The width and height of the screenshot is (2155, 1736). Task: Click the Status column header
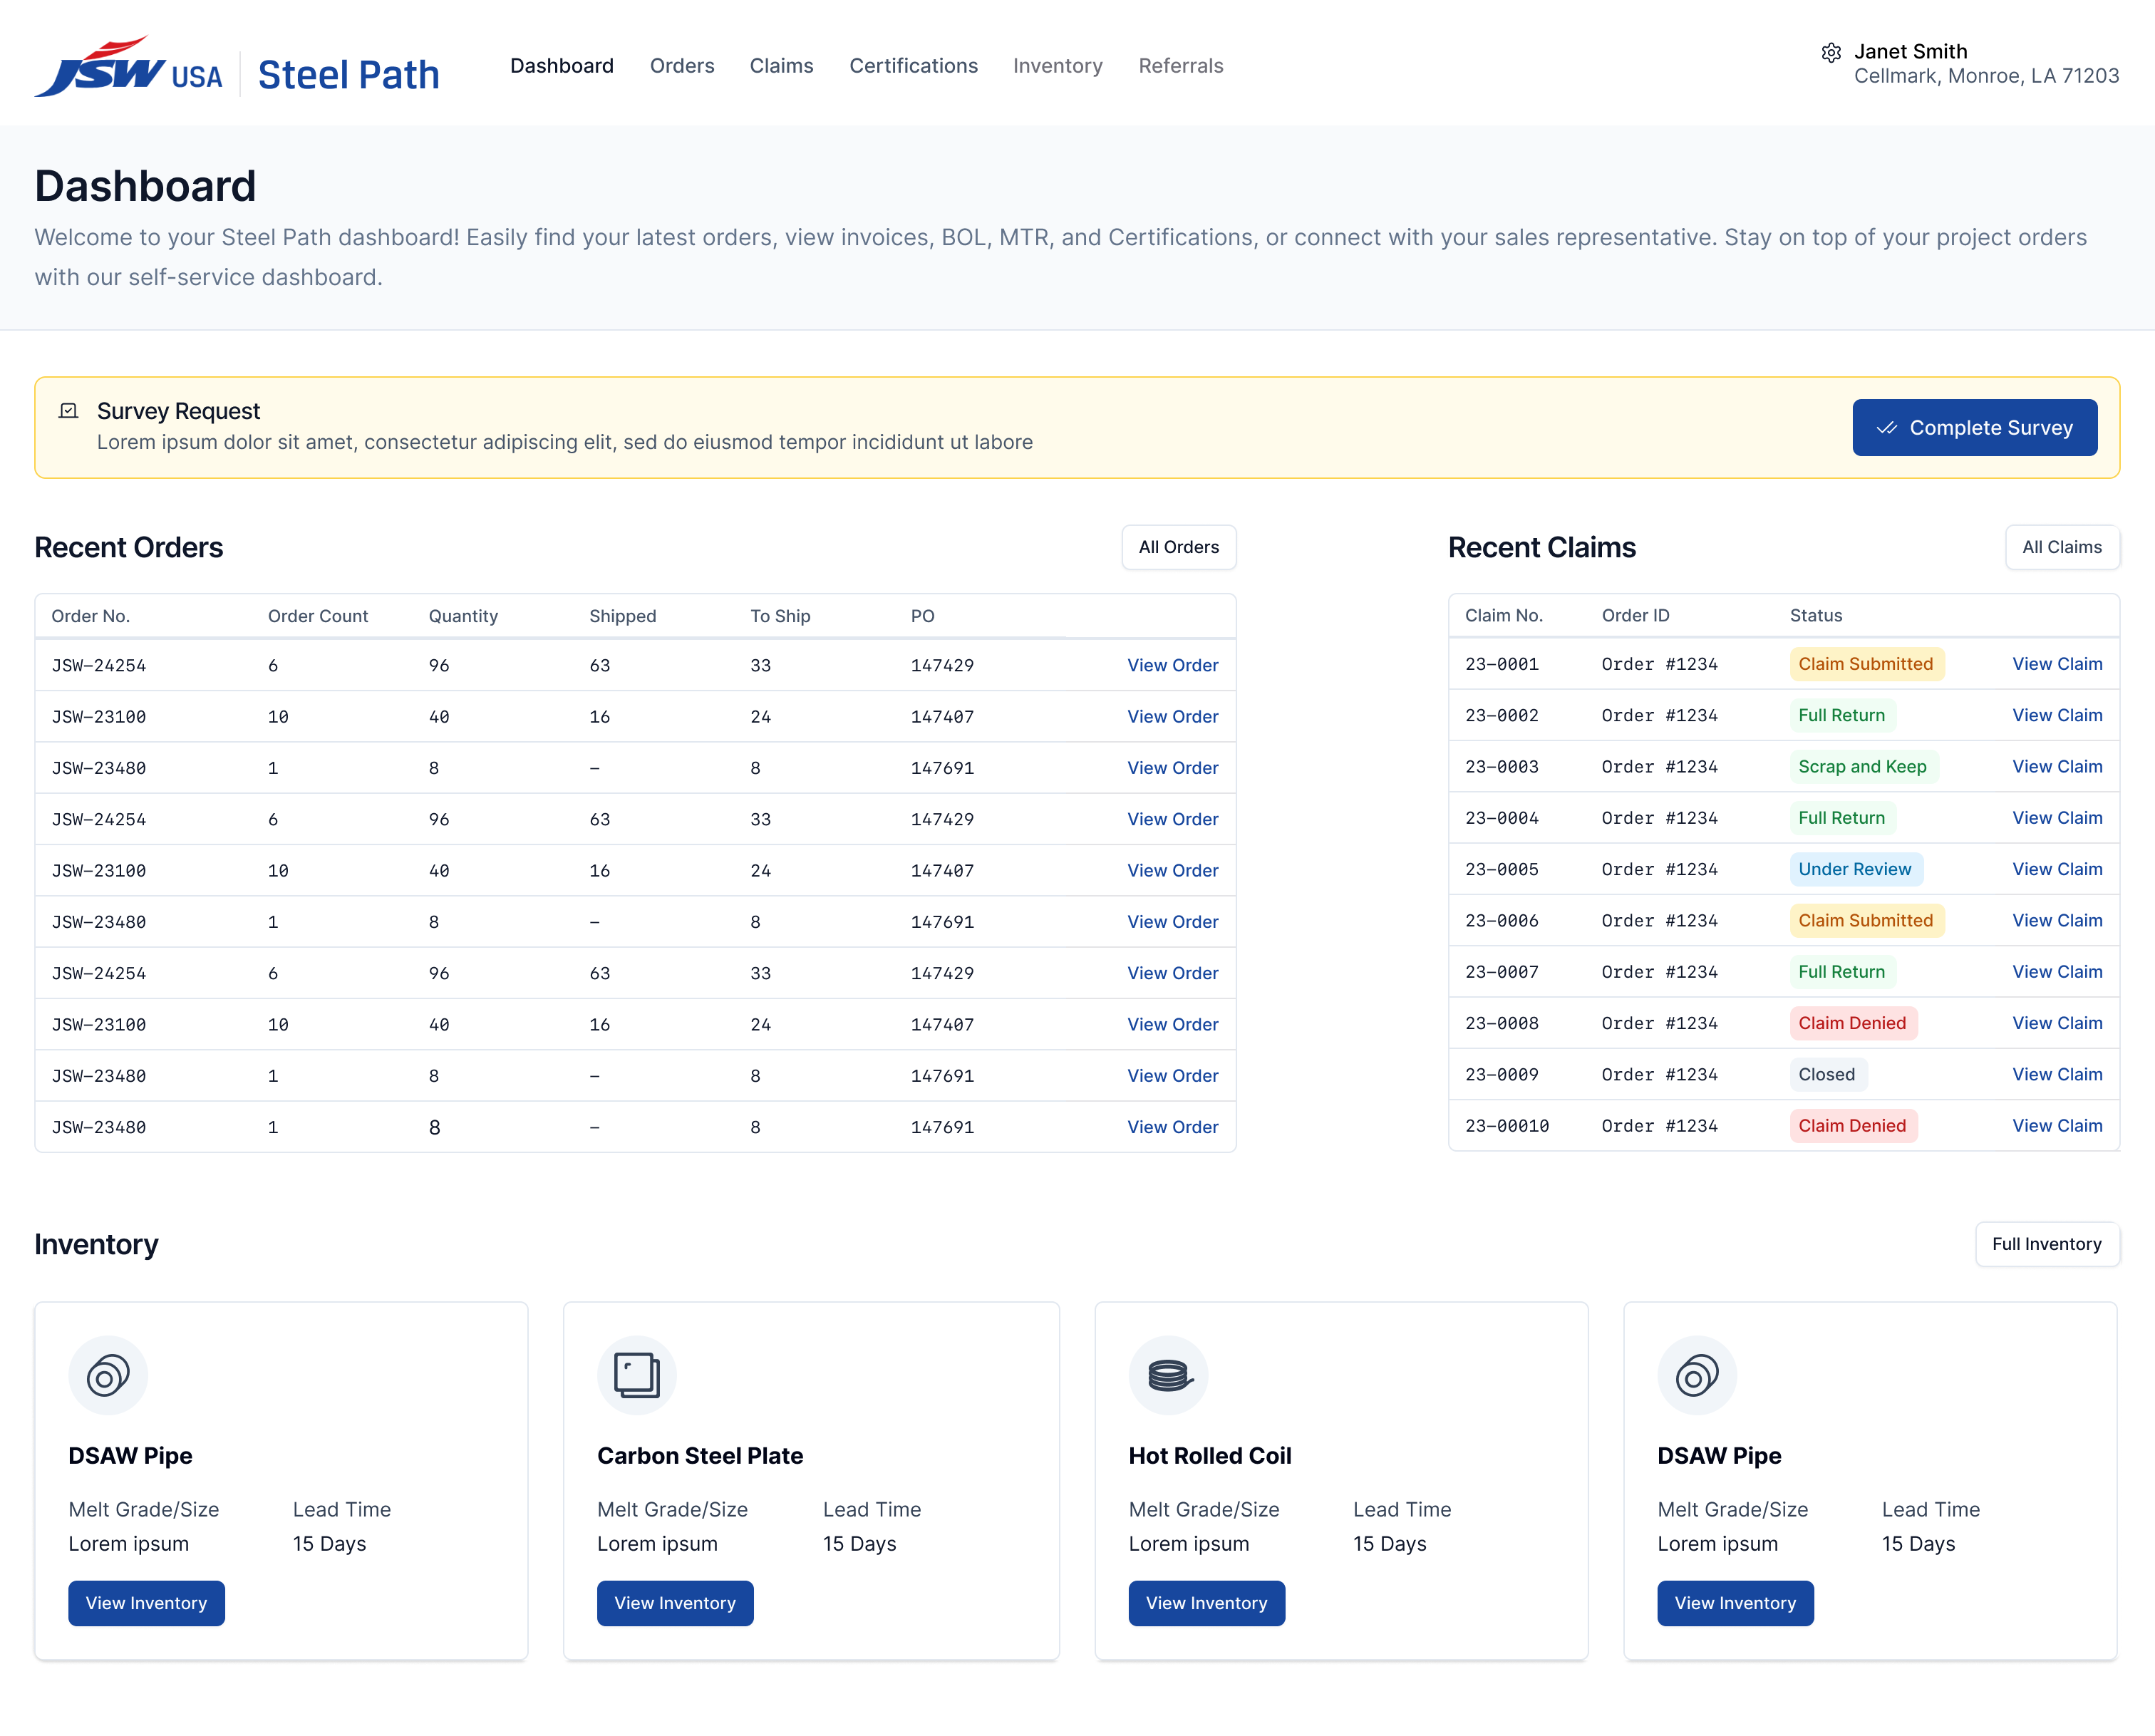pyautogui.click(x=1816, y=615)
